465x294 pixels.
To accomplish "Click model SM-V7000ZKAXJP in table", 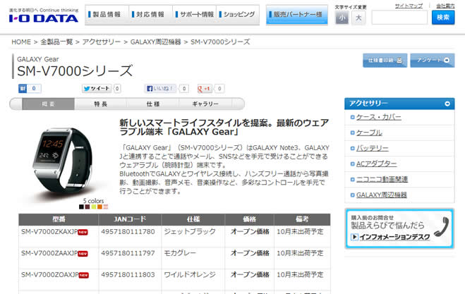I will tap(49, 231).
